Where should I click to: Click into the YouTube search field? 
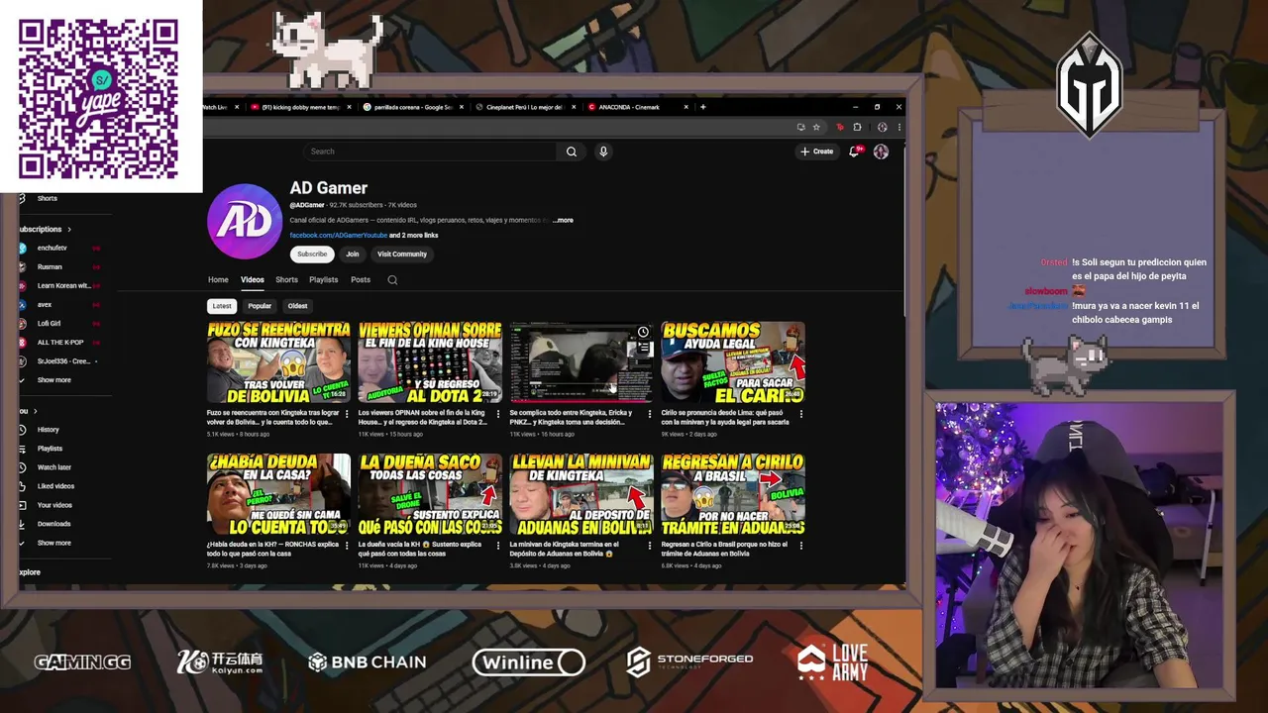430,152
